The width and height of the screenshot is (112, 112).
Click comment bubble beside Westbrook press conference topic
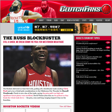[108, 43]
